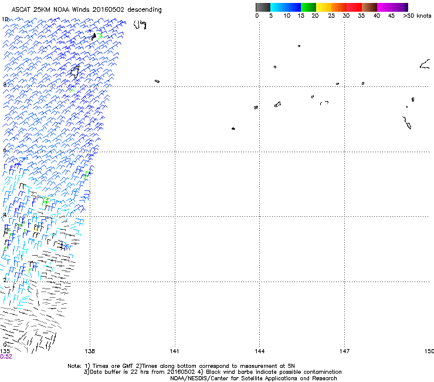The height and width of the screenshot is (382, 434).
Task: Click the 'NOAA/NESDIS/Center for Satellite Applications and Research' credit
Action: point(253,378)
